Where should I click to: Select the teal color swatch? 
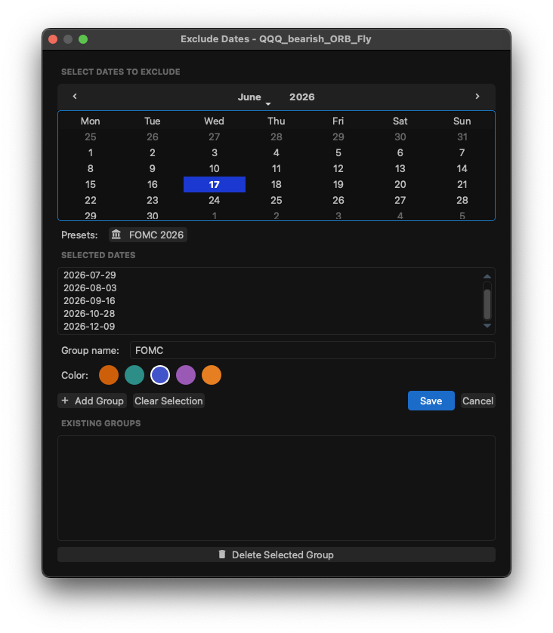(x=134, y=375)
